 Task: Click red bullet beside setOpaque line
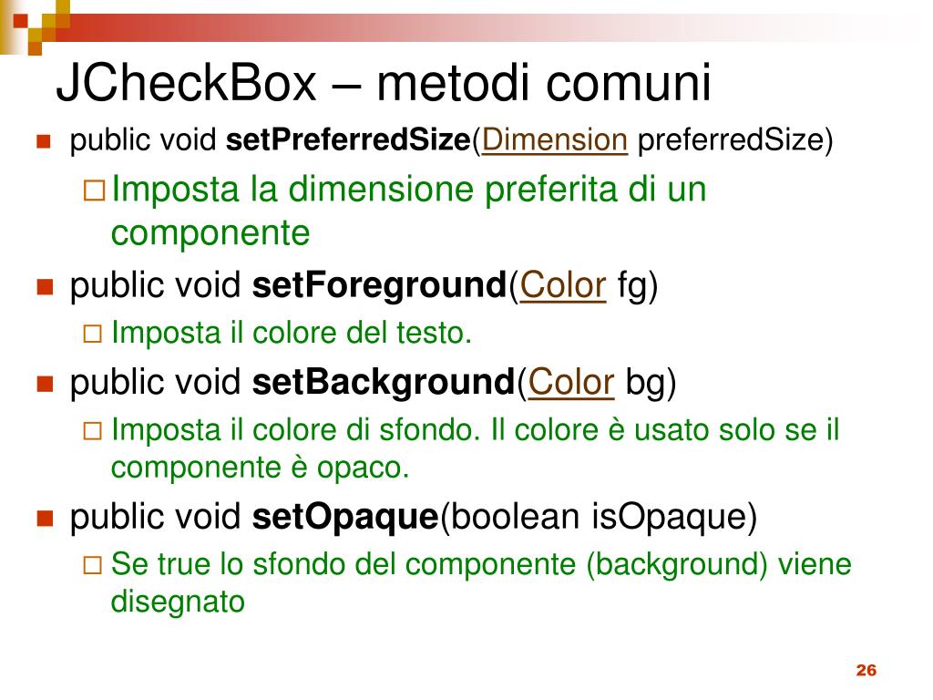[x=42, y=519]
